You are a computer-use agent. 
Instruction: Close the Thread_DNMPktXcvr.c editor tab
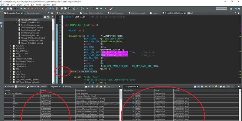click(x=185, y=13)
